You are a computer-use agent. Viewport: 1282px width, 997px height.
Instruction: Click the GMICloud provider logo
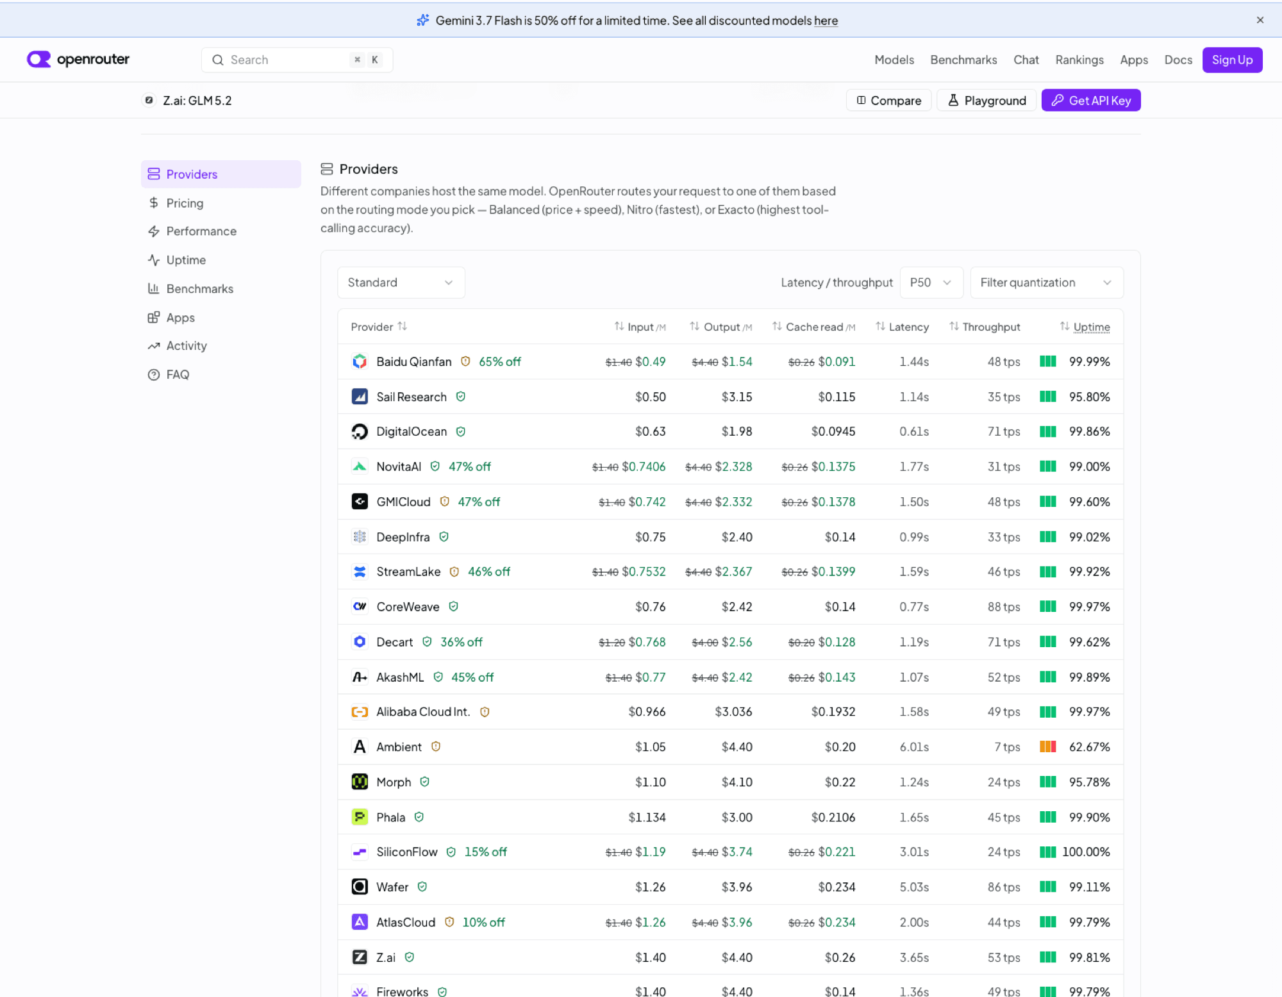(x=360, y=502)
